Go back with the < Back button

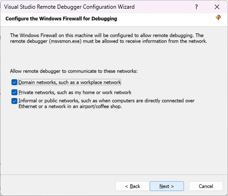[132, 186]
